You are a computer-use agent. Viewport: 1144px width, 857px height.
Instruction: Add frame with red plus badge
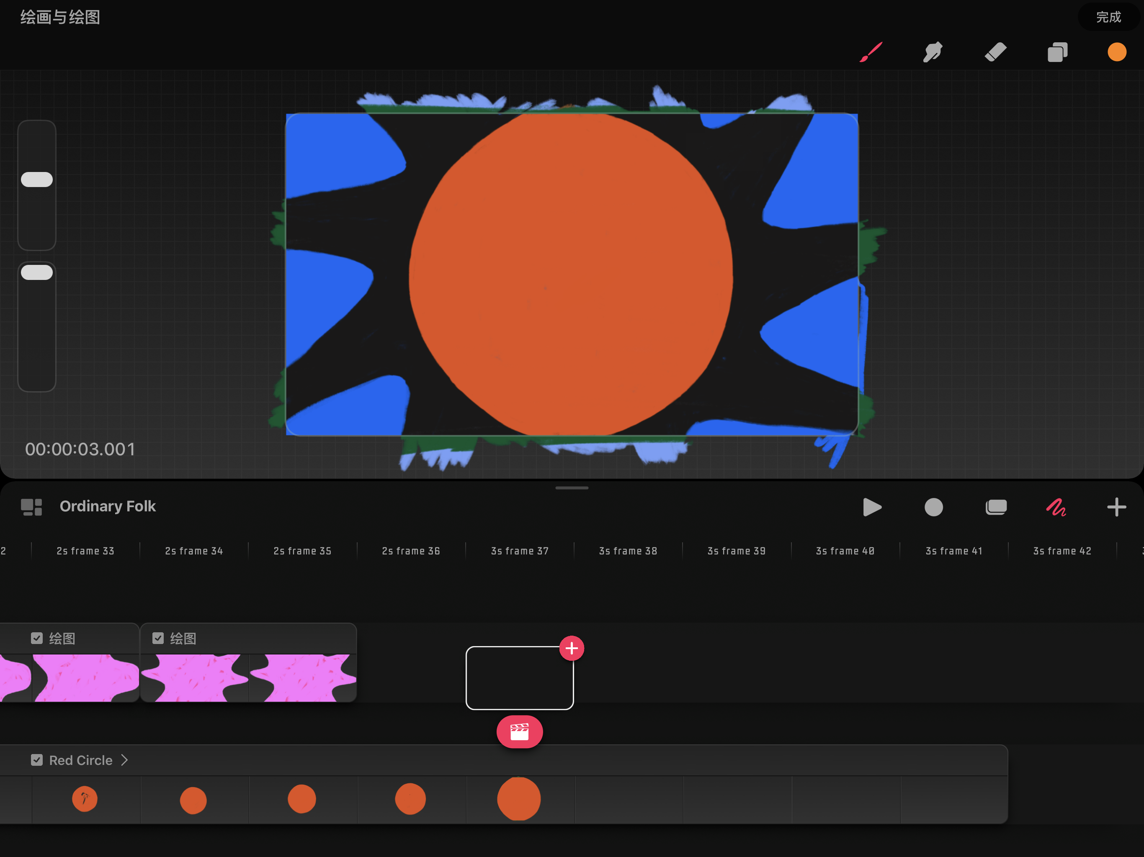point(572,648)
